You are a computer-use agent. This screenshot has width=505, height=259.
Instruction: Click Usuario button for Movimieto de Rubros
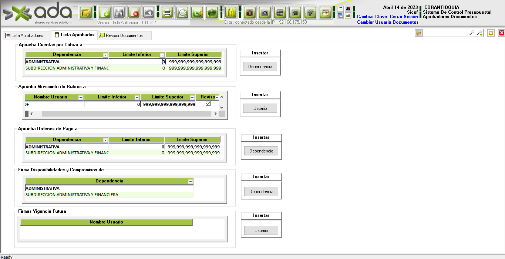[x=260, y=108]
